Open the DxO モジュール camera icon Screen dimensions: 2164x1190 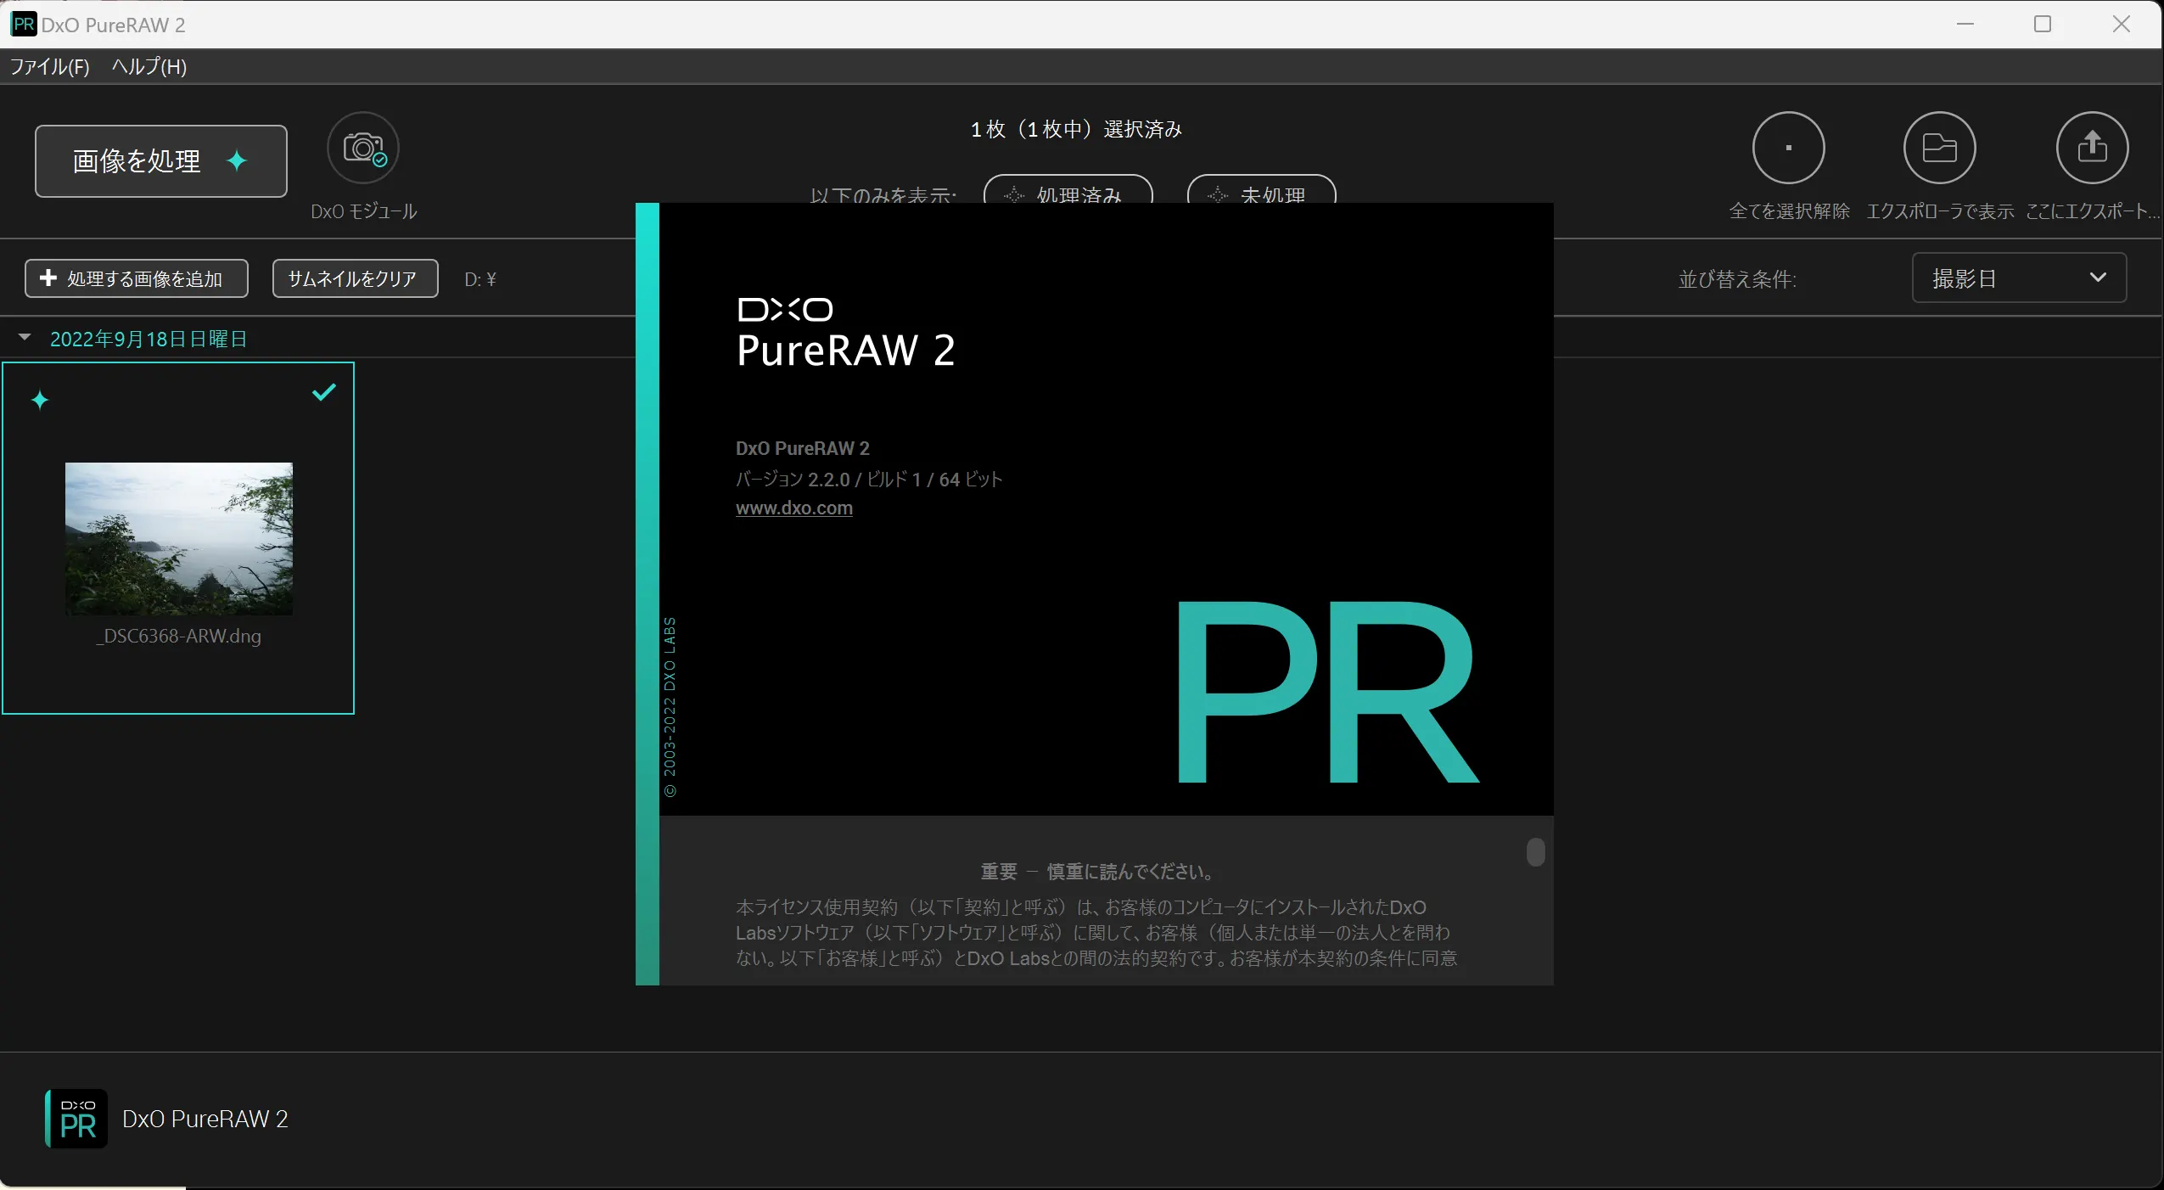point(363,149)
